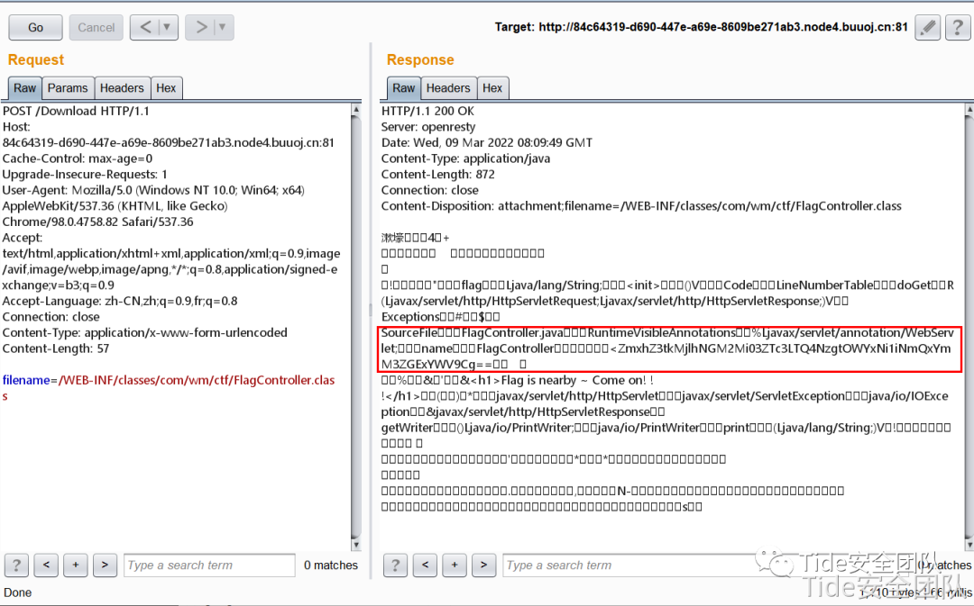Click the Request pane scroll-down arrow
974x606 pixels.
(356, 545)
